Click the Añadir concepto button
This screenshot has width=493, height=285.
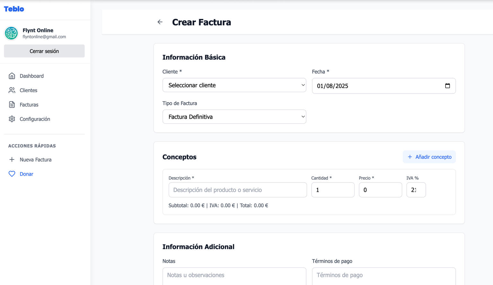coord(429,157)
